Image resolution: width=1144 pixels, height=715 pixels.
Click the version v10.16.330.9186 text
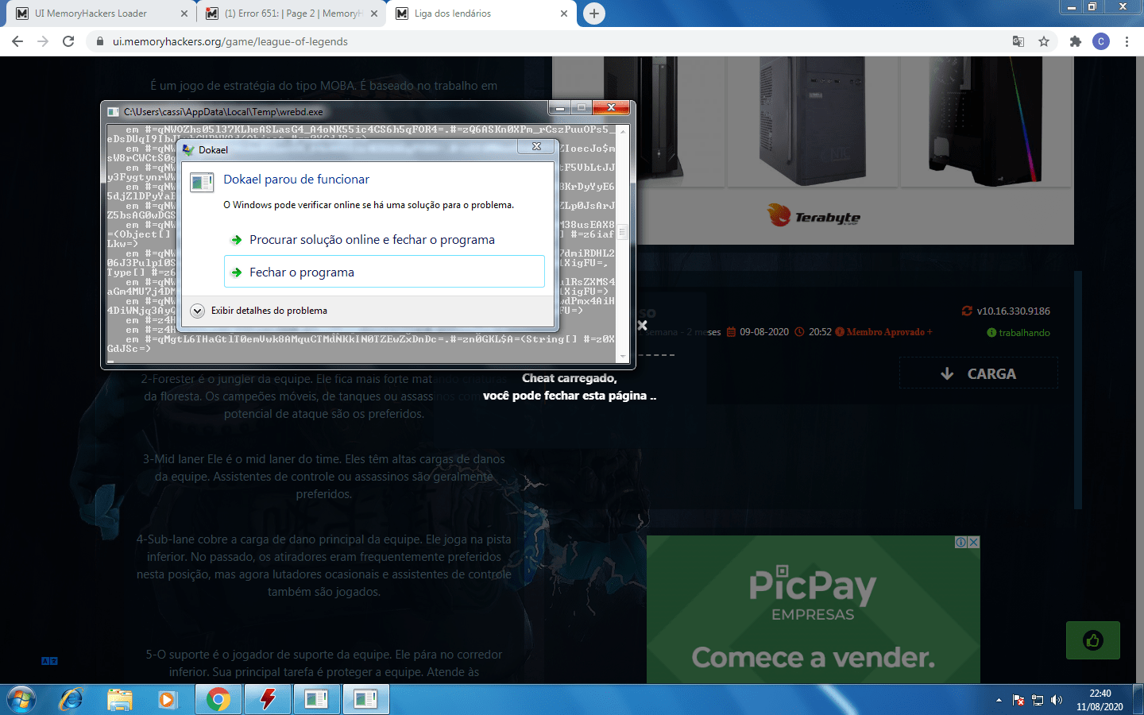[x=1014, y=311]
